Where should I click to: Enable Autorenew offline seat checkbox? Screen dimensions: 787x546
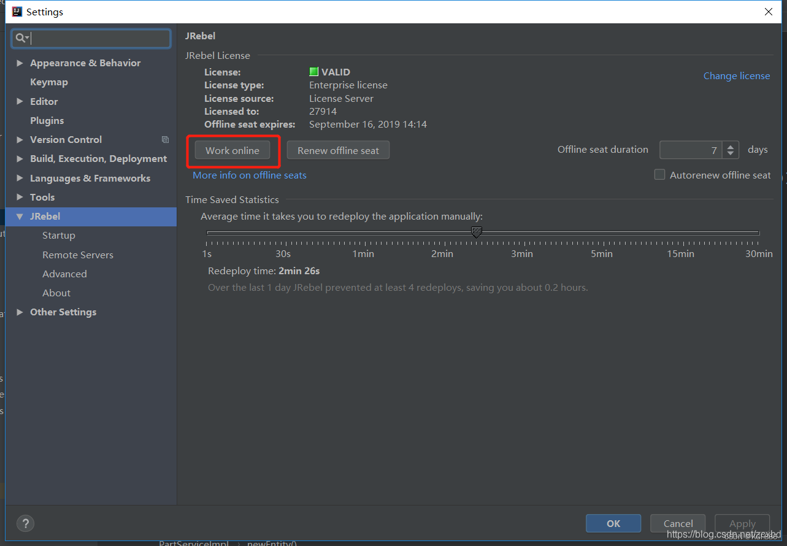659,175
